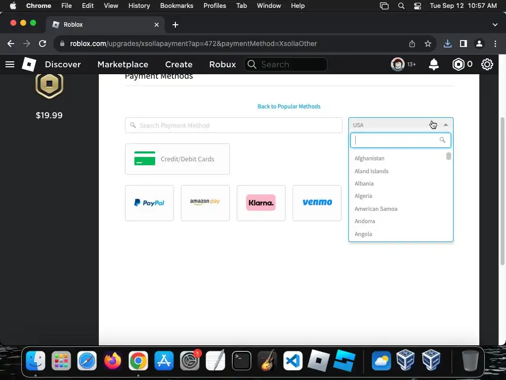Focus the Roblox Search box
This screenshot has height=380, width=506.
(286, 64)
